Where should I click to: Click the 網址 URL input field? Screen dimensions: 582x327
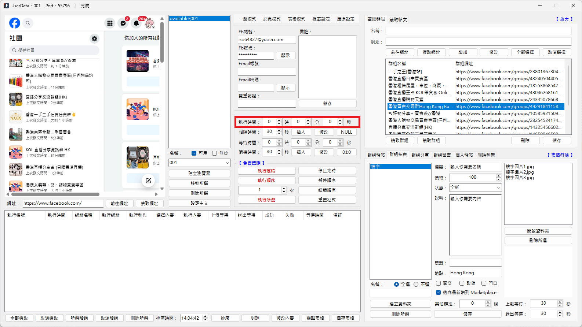63,203
